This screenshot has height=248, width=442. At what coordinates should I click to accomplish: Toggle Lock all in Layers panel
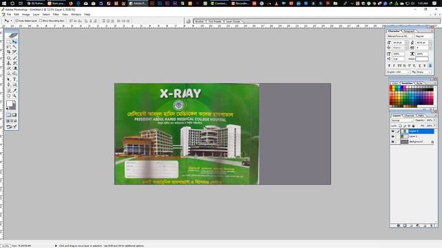click(x=414, y=125)
